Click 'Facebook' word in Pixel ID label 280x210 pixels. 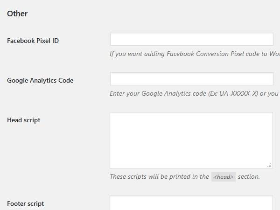point(21,41)
